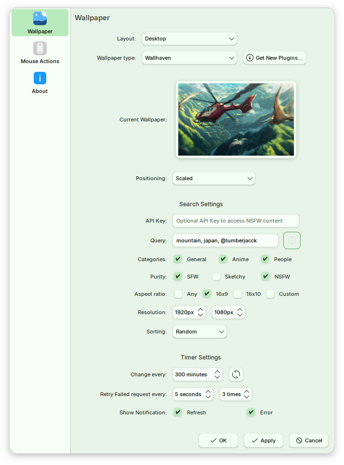This screenshot has width=344, height=465.
Task: Toggle the General category checkbox
Action: (178, 259)
